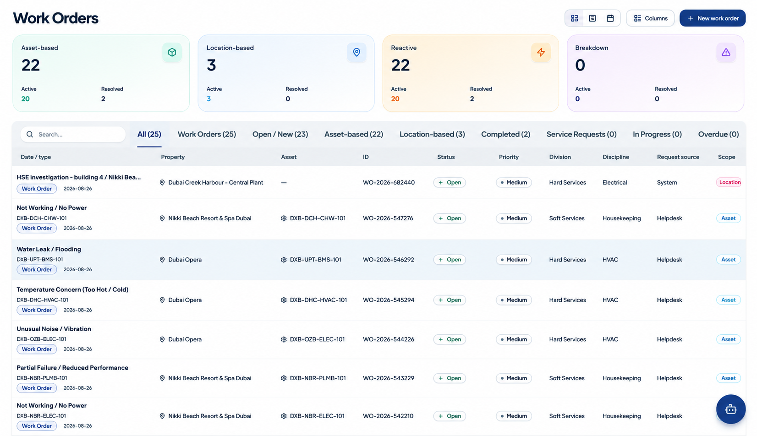Click the ID WO-2026-542210

pos(388,416)
